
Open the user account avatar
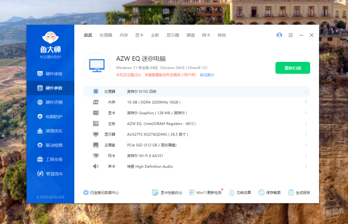coord(279,35)
